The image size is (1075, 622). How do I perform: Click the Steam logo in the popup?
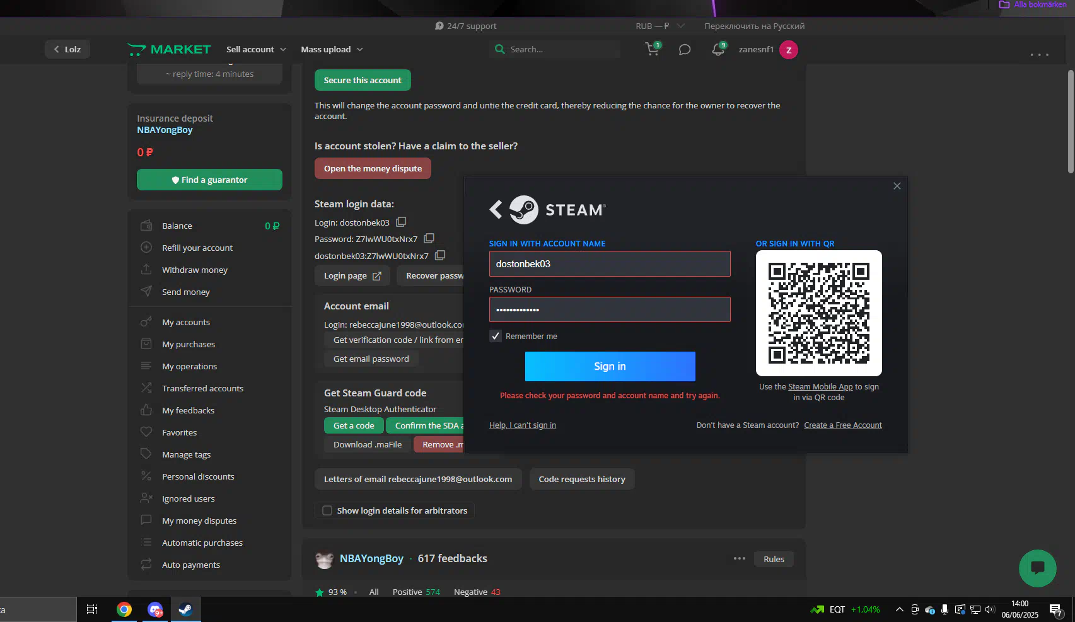pos(557,210)
